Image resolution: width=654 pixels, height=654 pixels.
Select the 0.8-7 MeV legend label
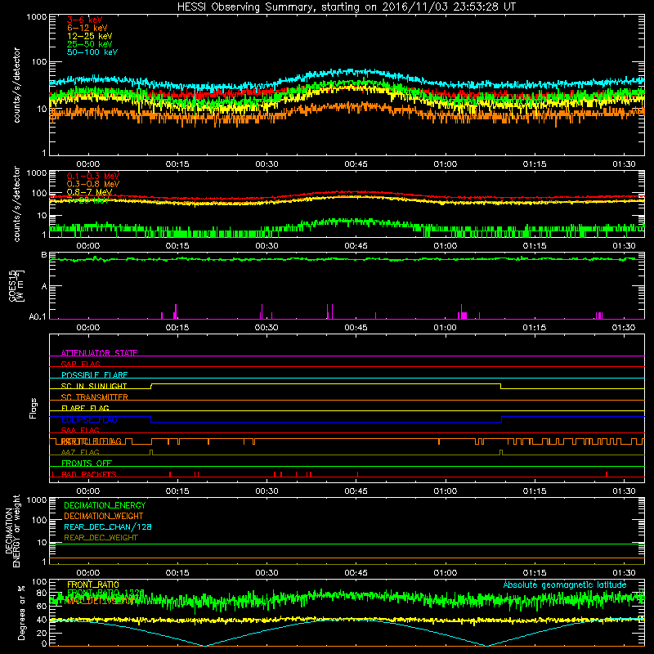coord(90,192)
